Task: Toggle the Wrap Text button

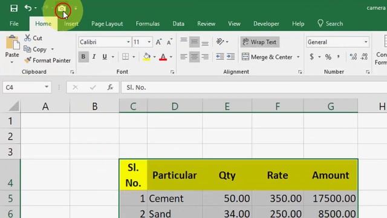Action: tap(260, 42)
